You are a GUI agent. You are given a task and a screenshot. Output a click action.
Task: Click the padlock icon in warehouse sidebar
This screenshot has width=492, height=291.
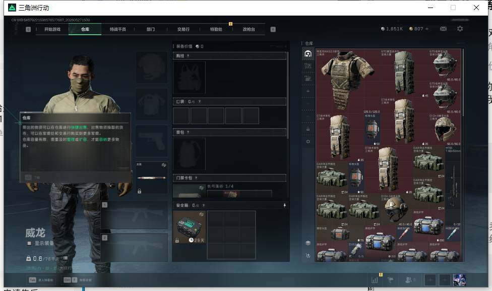pyautogui.click(x=308, y=129)
